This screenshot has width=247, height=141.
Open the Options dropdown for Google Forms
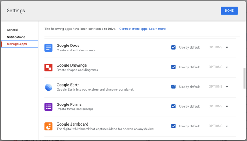[218, 106]
